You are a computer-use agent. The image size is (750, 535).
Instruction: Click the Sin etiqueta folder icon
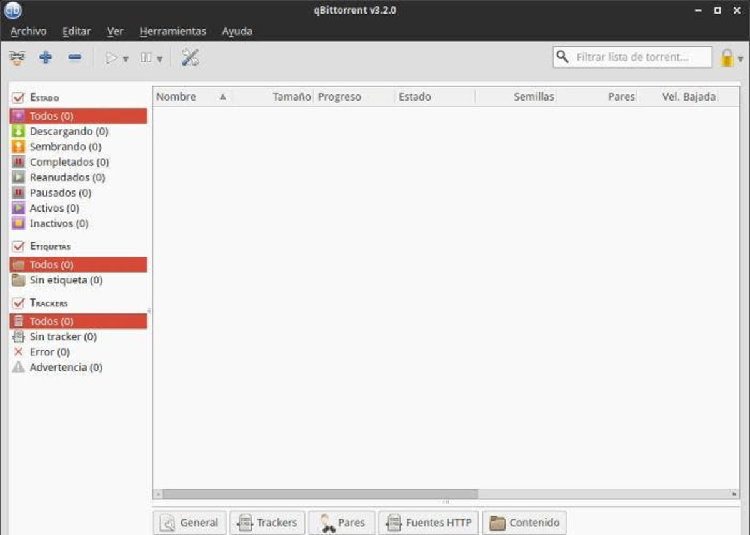pos(19,280)
